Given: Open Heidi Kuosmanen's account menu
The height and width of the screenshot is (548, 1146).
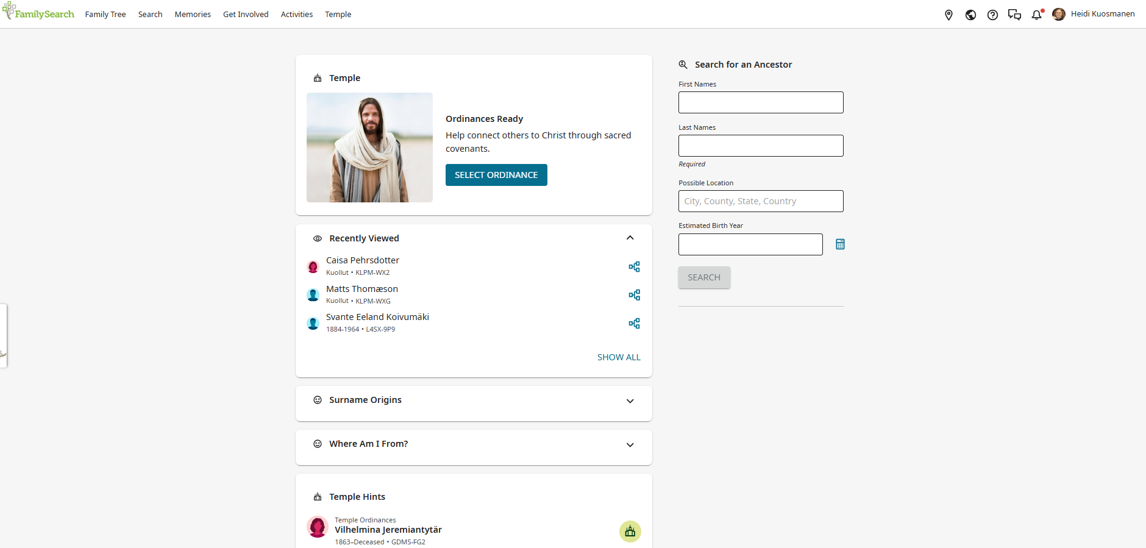Looking at the screenshot, I should tap(1095, 14).
